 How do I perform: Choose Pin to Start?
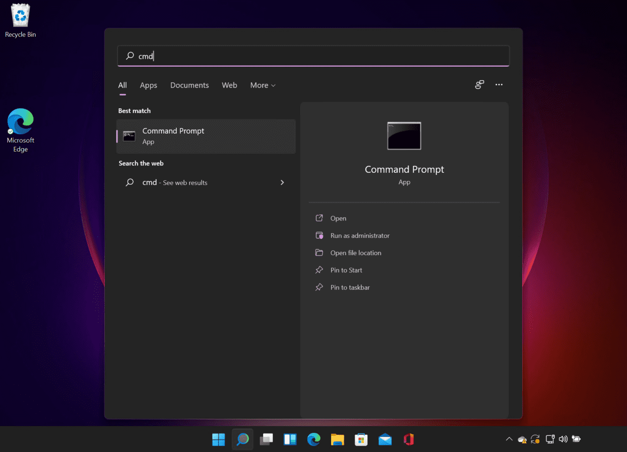346,270
